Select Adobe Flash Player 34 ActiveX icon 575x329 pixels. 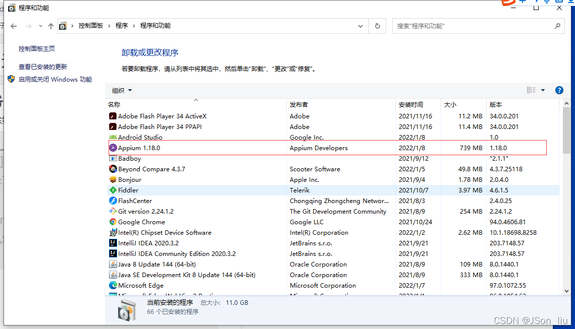[113, 116]
